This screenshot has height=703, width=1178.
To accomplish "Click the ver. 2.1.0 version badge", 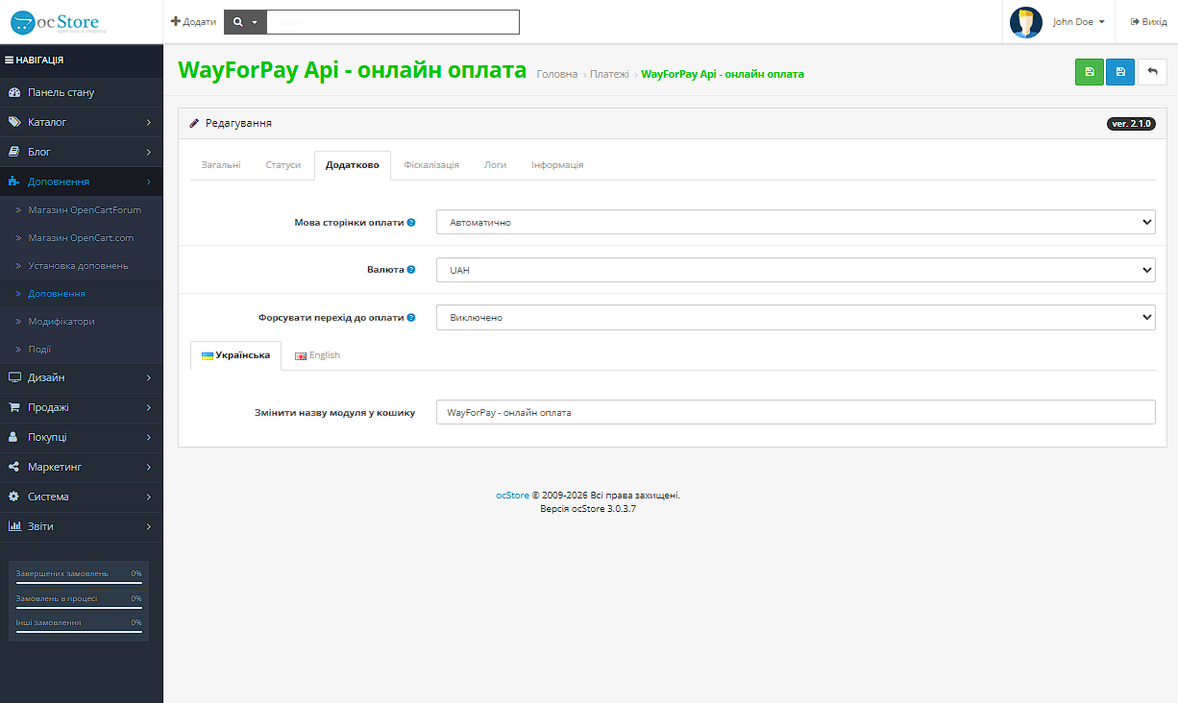I will pyautogui.click(x=1132, y=124).
